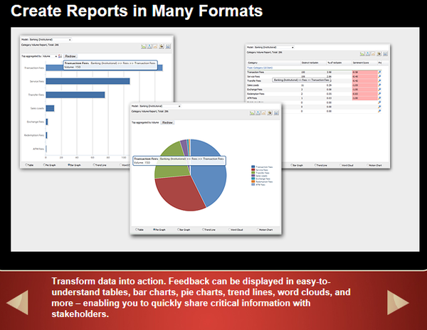Click the Sales Loads bar in chart
The image size is (427, 330).
click(x=50, y=108)
